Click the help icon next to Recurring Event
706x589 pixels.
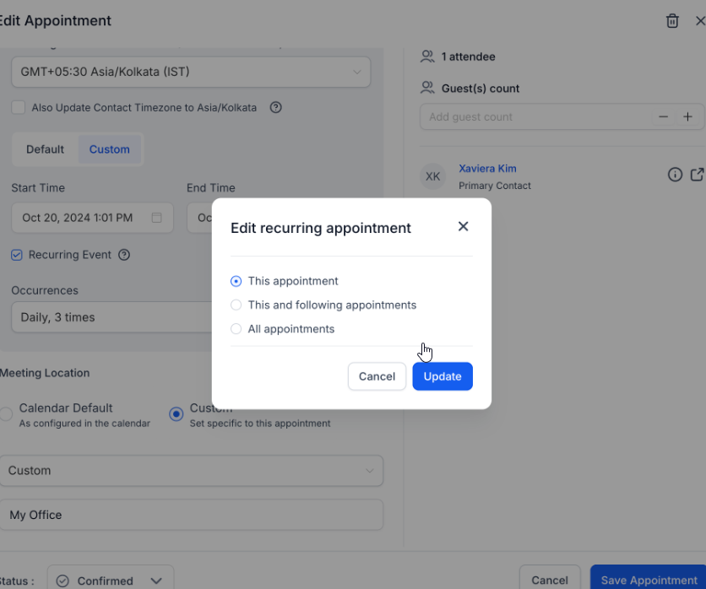click(124, 255)
